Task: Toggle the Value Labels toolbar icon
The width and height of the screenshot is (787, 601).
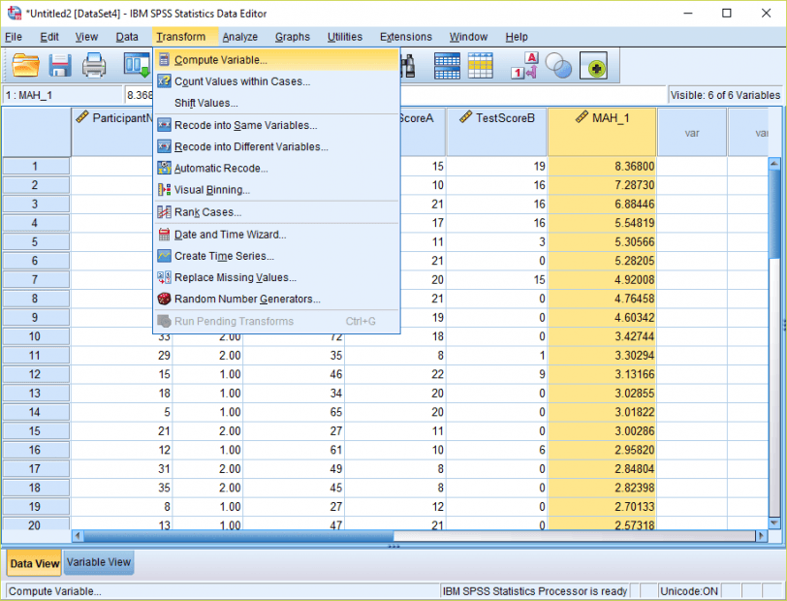Action: pyautogui.click(x=524, y=65)
